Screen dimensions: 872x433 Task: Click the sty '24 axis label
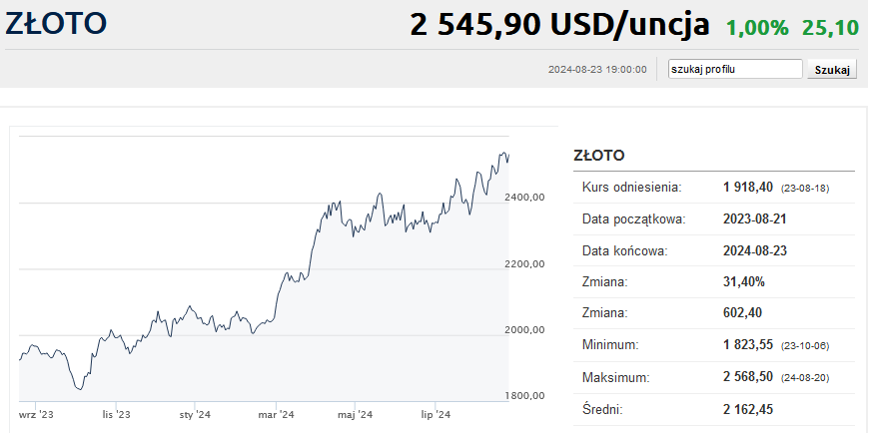(x=195, y=415)
